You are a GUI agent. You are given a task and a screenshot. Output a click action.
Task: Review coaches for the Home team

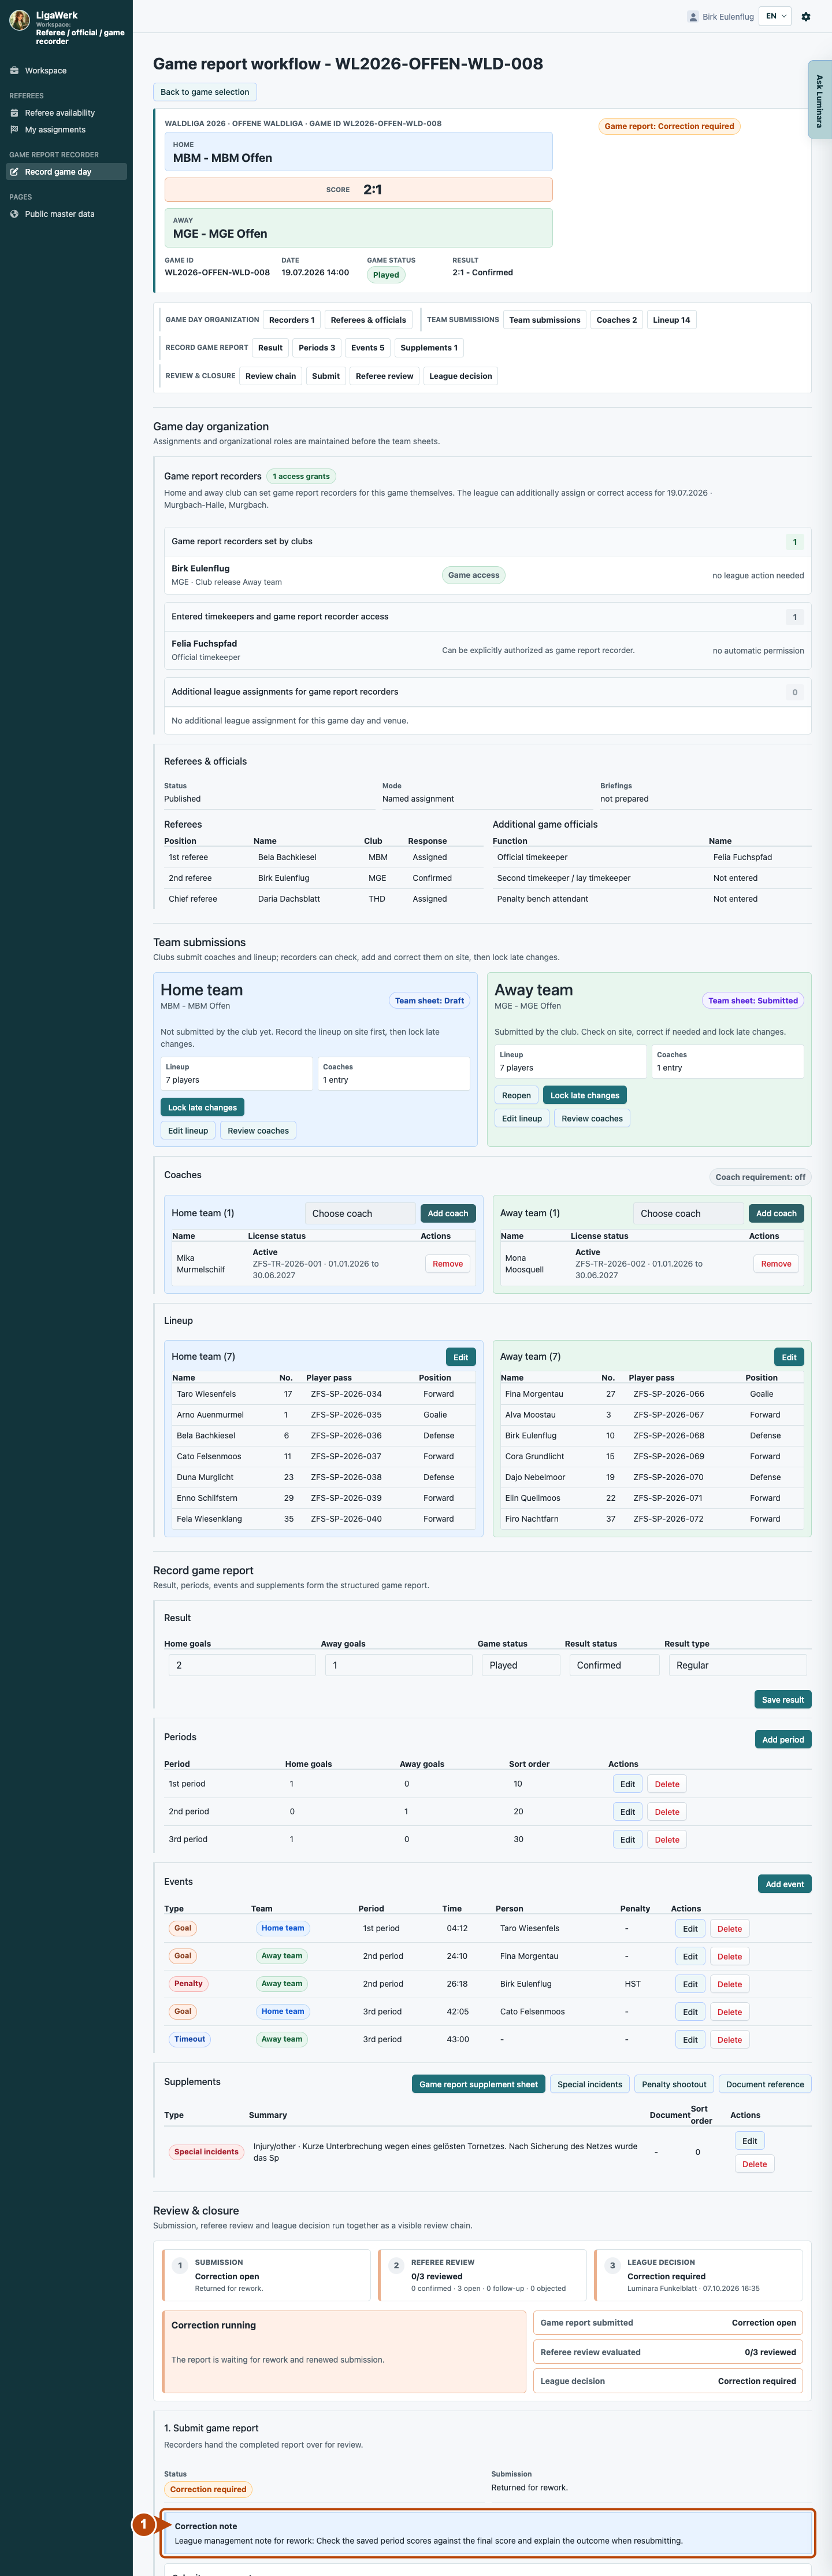pyautogui.click(x=259, y=1130)
